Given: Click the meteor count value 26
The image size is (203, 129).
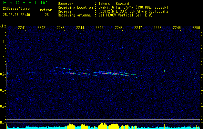Looking at the screenshot, I should (x=47, y=15).
